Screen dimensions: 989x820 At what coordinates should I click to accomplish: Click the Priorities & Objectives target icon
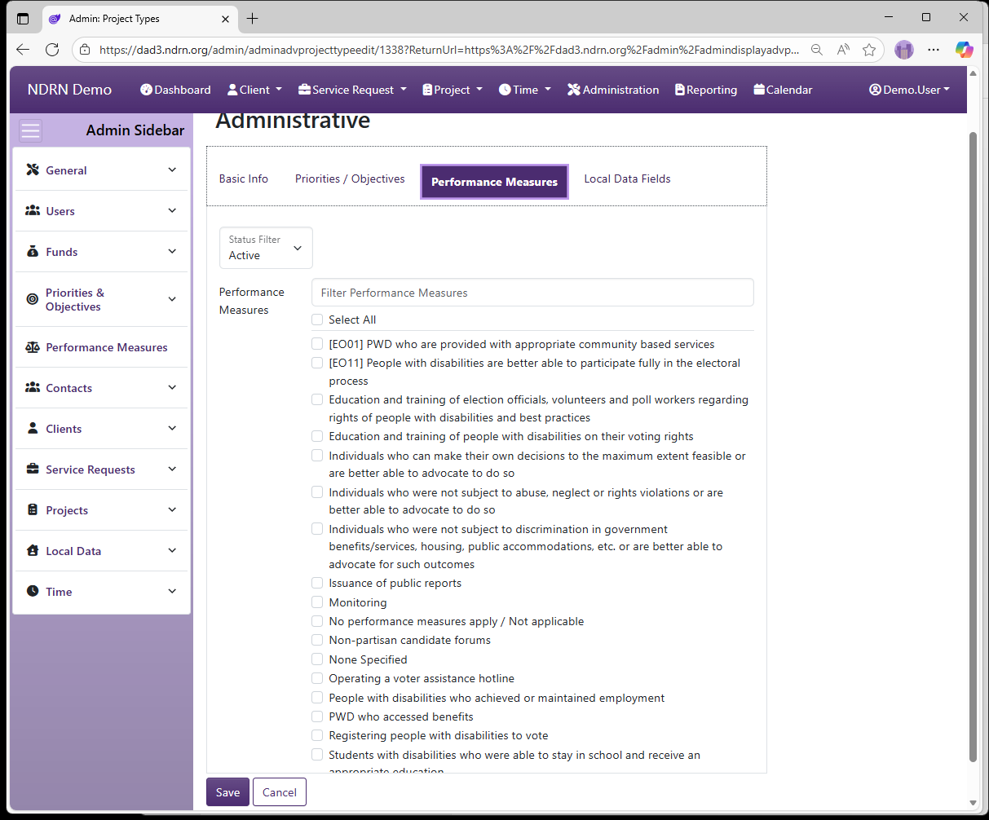[33, 299]
